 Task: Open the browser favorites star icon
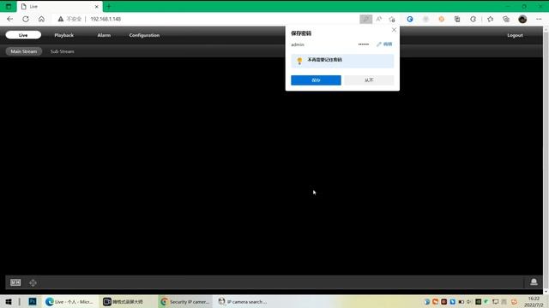(x=490, y=19)
